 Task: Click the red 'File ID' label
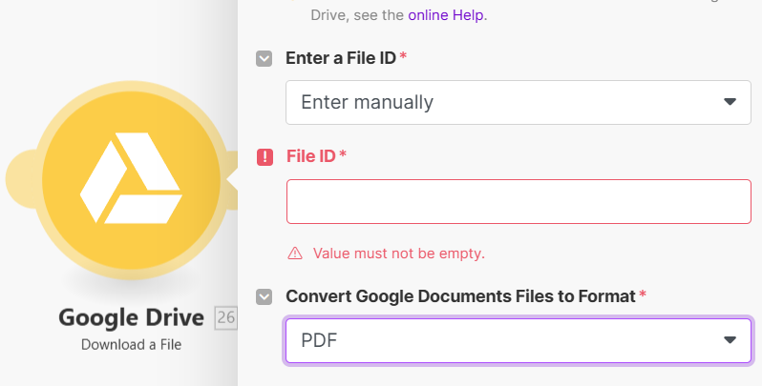tap(311, 156)
